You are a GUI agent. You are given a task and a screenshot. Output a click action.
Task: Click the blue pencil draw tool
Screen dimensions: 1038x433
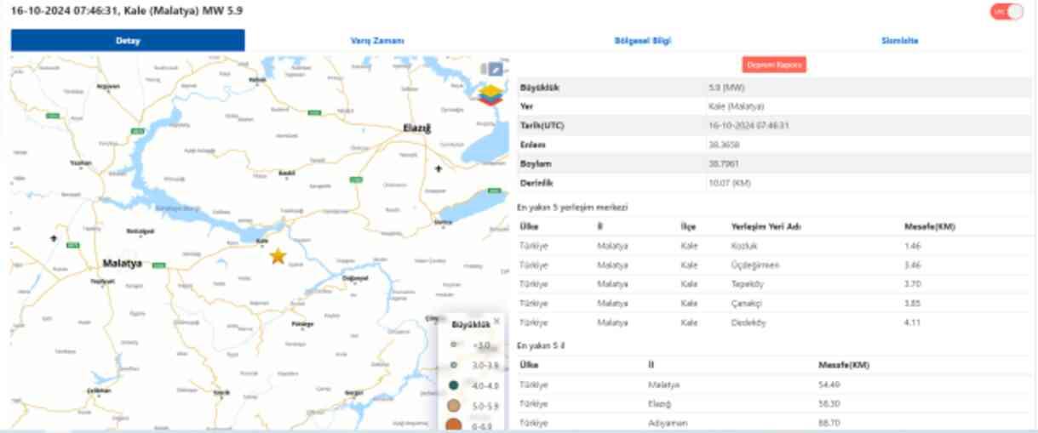tap(496, 69)
